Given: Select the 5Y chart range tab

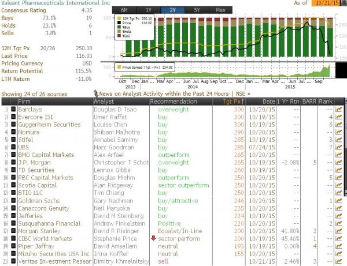Looking at the screenshot, I should 197,10.
